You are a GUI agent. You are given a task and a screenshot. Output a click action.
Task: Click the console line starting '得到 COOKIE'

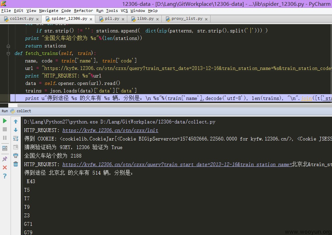point(178,139)
